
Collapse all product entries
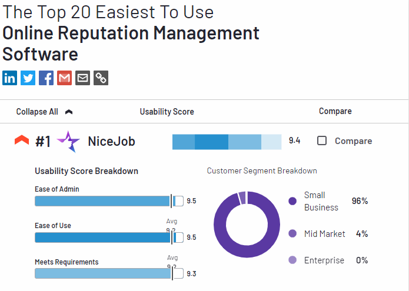(37, 111)
